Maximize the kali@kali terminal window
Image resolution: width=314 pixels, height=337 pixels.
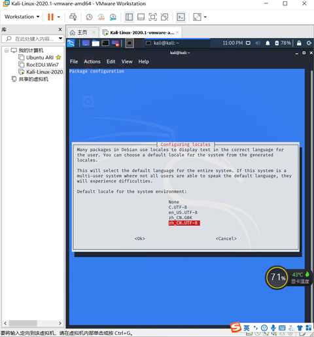(304, 53)
